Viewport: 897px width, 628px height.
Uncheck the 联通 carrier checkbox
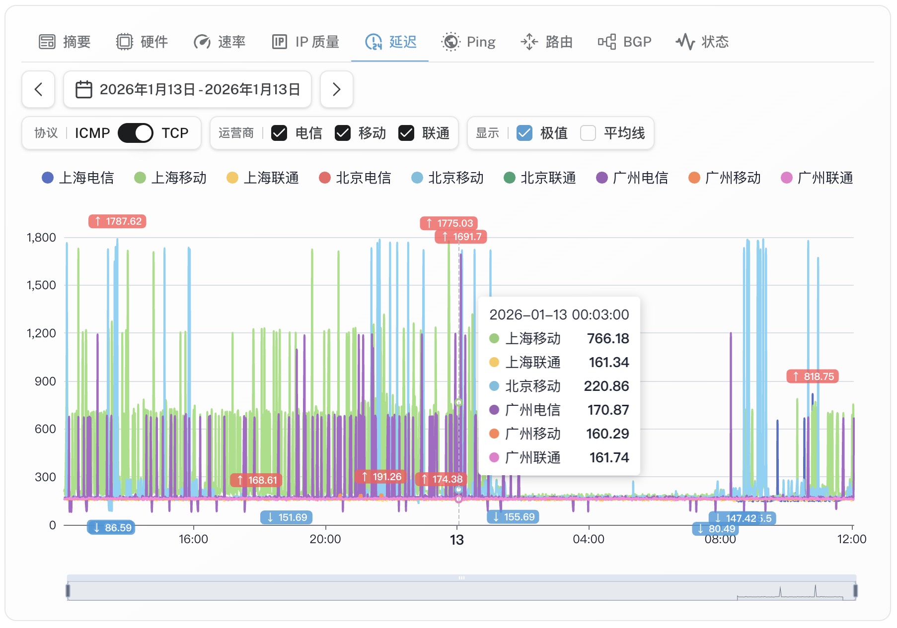[406, 133]
